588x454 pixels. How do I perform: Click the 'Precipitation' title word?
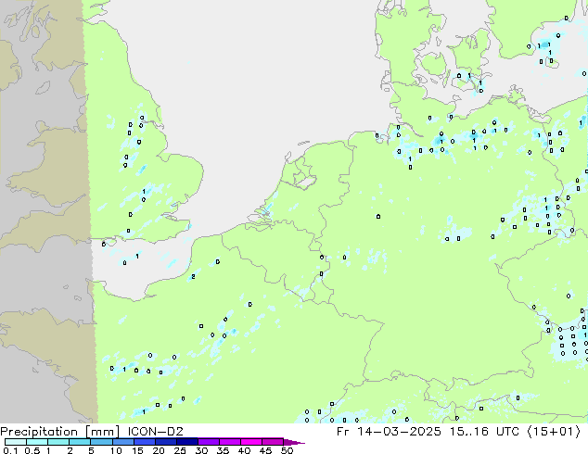click(x=39, y=432)
